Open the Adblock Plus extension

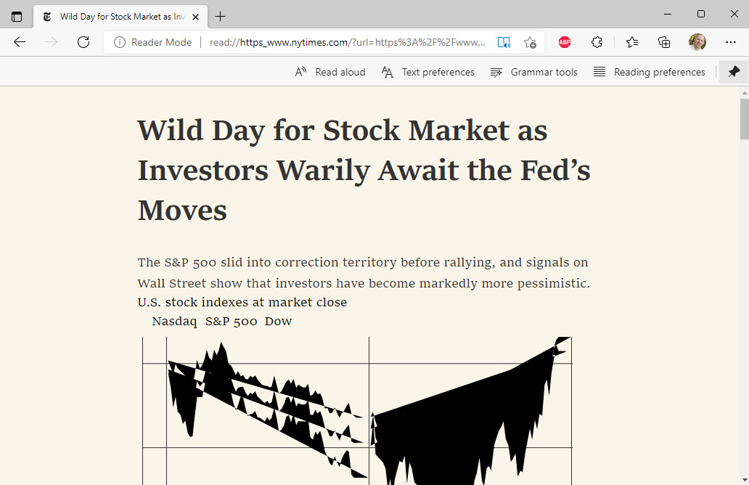[x=565, y=42]
